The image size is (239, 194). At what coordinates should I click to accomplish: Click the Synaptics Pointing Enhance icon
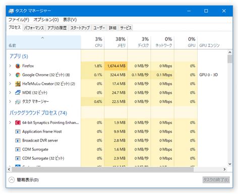click(x=18, y=123)
